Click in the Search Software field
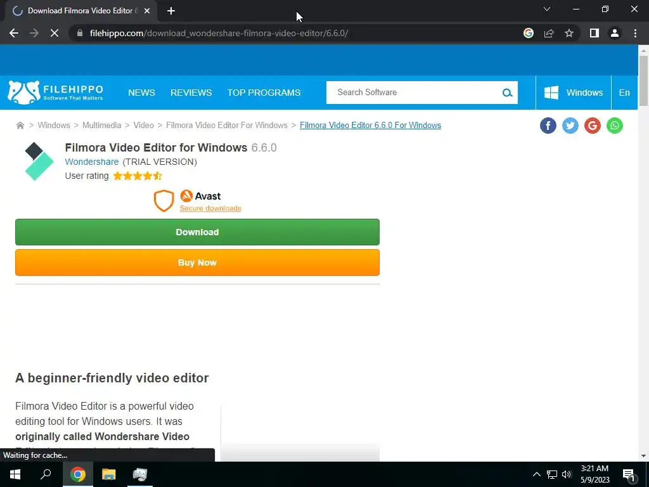Screen dimensions: 649x487 tap(414, 93)
